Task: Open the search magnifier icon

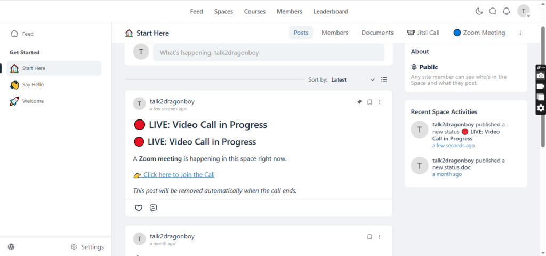Action: click(493, 11)
